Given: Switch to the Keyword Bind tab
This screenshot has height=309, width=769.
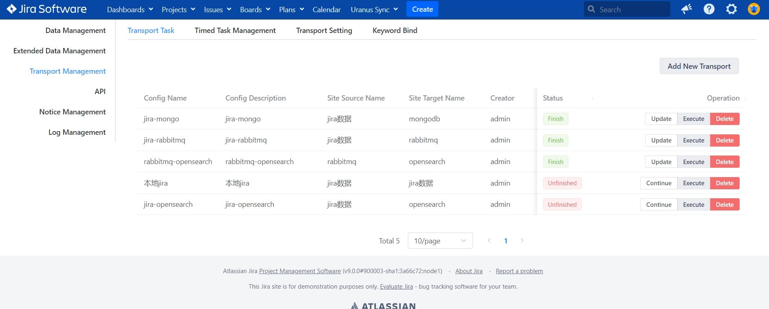Looking at the screenshot, I should pos(395,31).
